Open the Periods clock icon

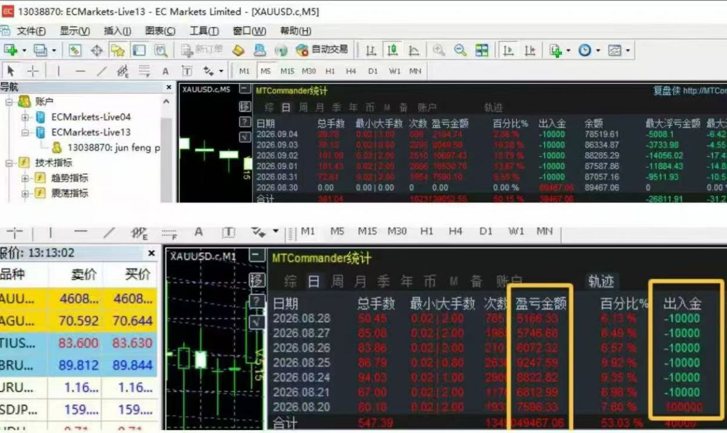pos(585,50)
